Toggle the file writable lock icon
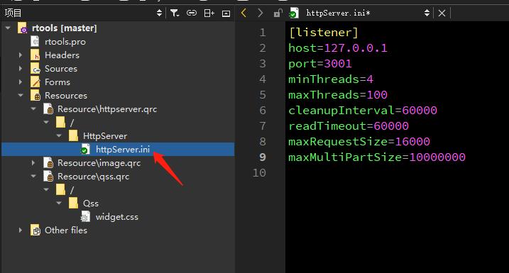Image resolution: width=509 pixels, height=273 pixels. (278, 13)
